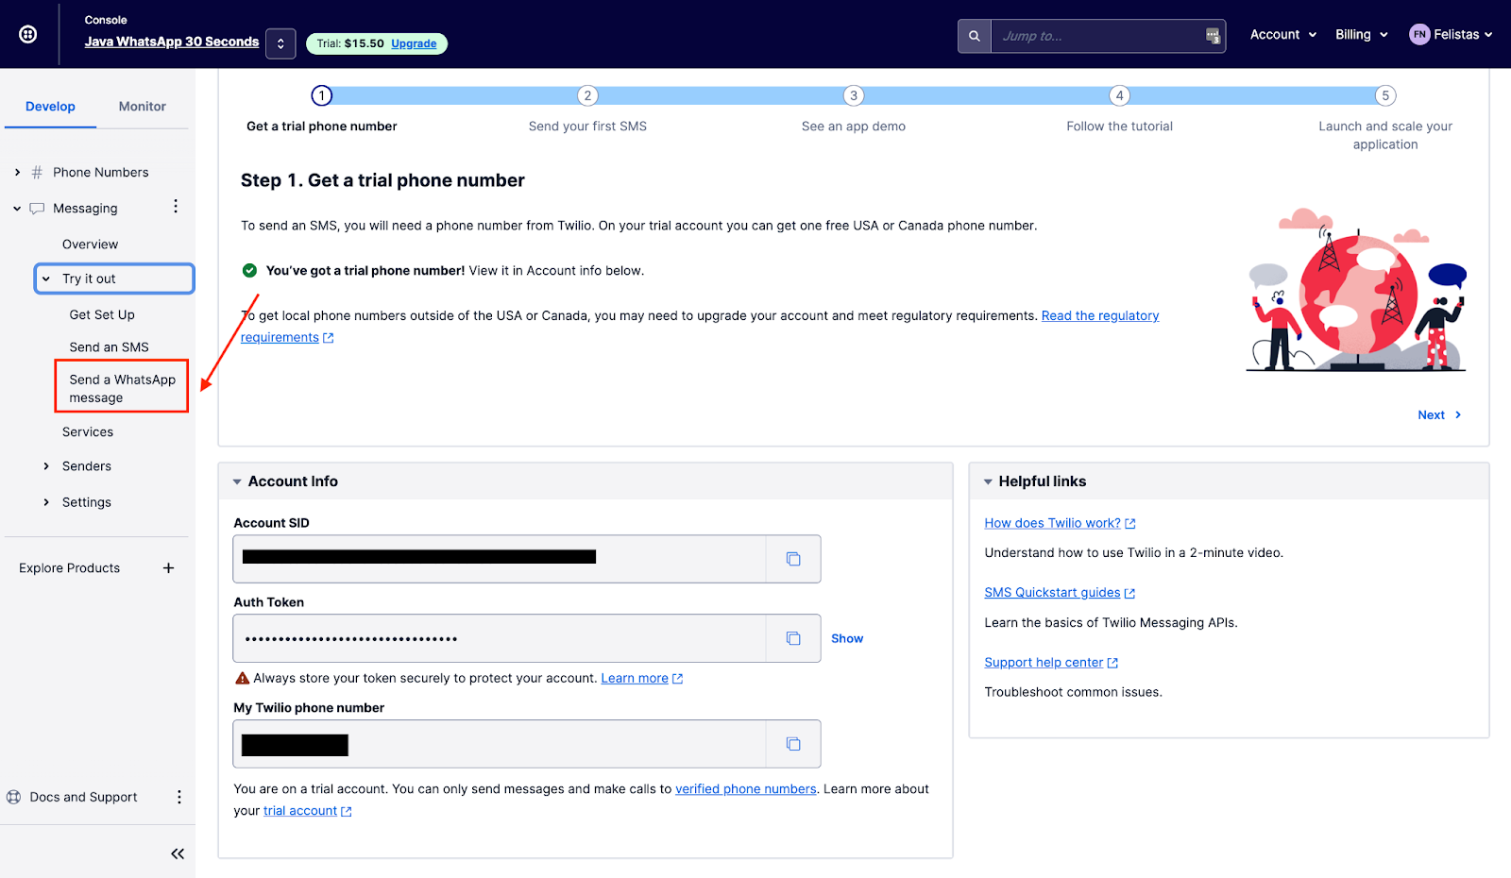Open the Felistas user profile menu

coord(1452,35)
